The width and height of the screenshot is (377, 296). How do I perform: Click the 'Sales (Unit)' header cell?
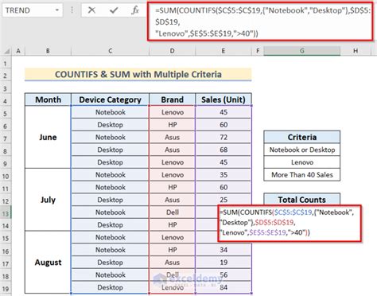tap(223, 99)
